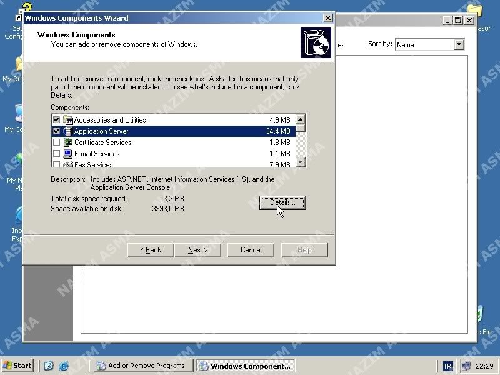Click the components list scroll up arrow
500x375 pixels.
click(301, 119)
